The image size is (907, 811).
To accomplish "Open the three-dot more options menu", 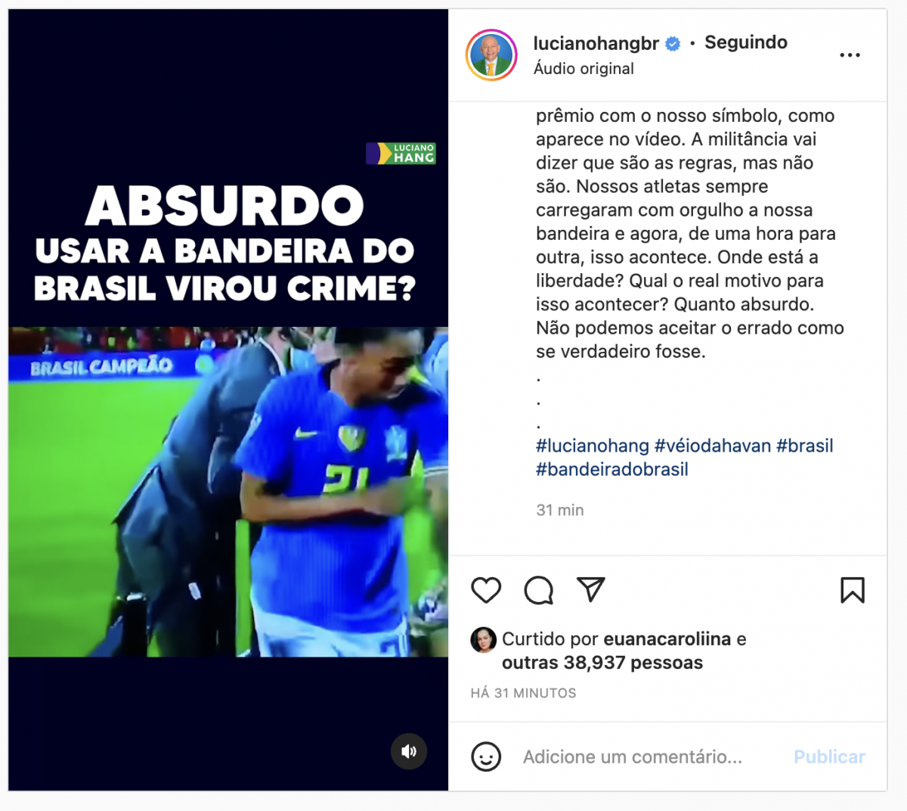I will (850, 55).
